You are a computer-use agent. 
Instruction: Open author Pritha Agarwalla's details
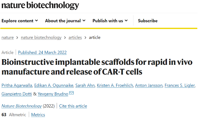(17, 85)
